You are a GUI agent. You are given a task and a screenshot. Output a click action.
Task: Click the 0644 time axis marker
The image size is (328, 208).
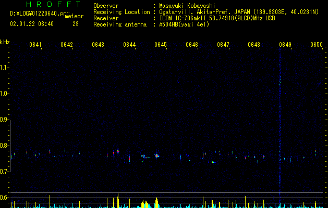coord(129,45)
